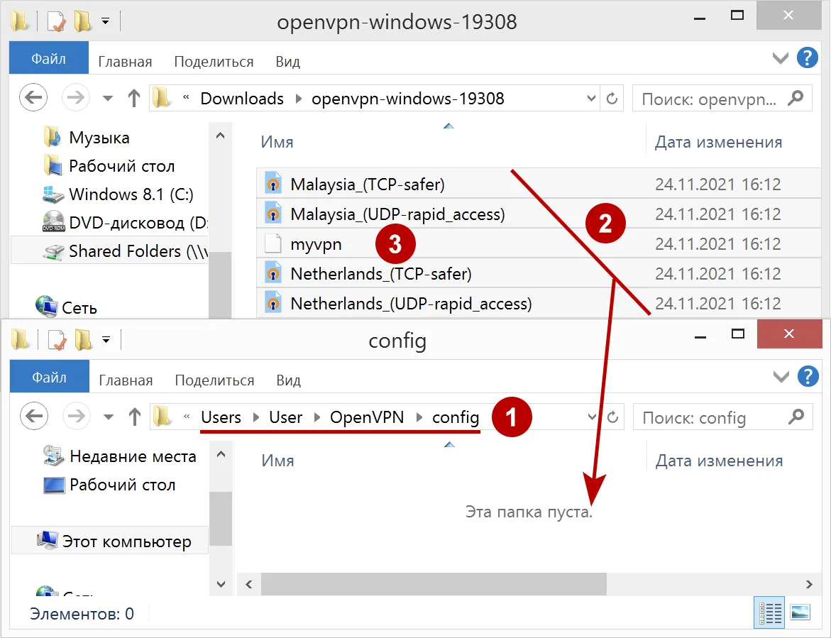Enable details list view in the status bar
831x638 pixels.
(x=769, y=612)
